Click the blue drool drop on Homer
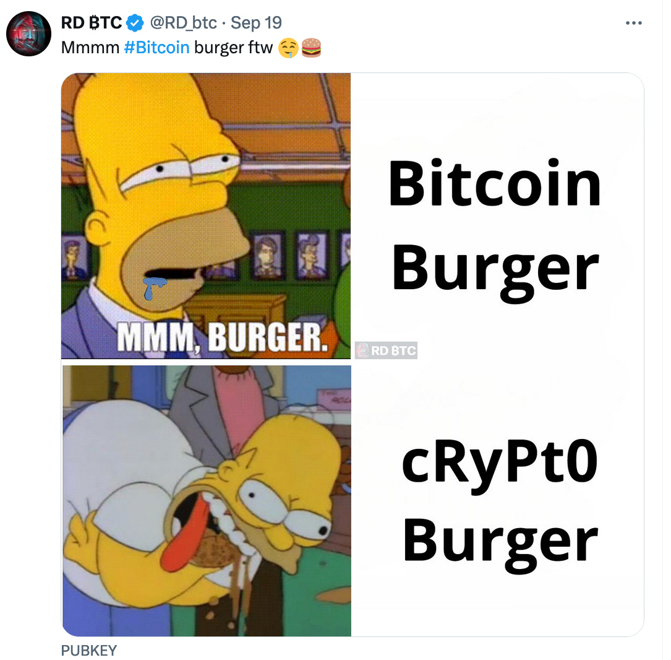 click(153, 288)
